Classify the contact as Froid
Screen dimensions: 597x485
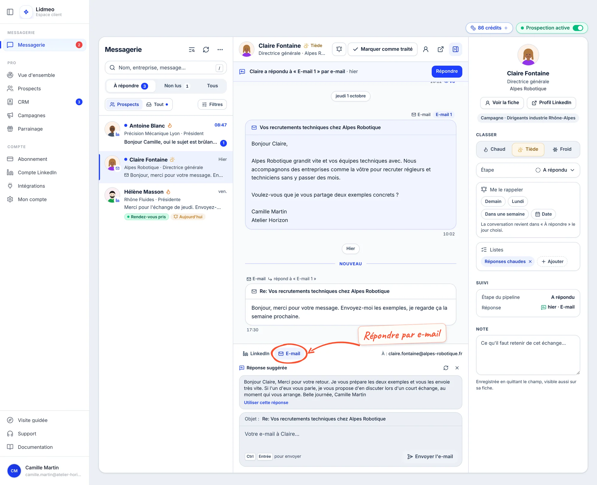click(562, 149)
